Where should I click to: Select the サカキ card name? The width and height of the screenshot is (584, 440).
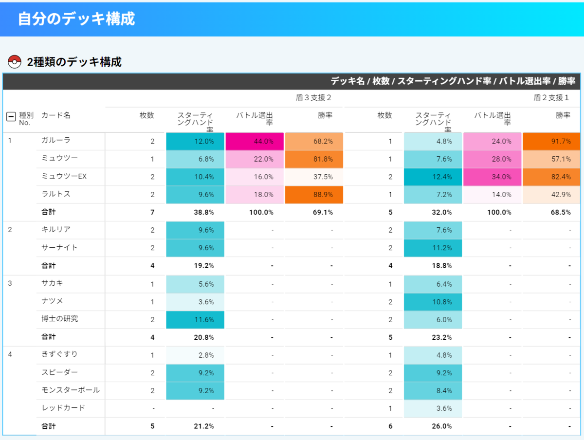[x=52, y=283]
